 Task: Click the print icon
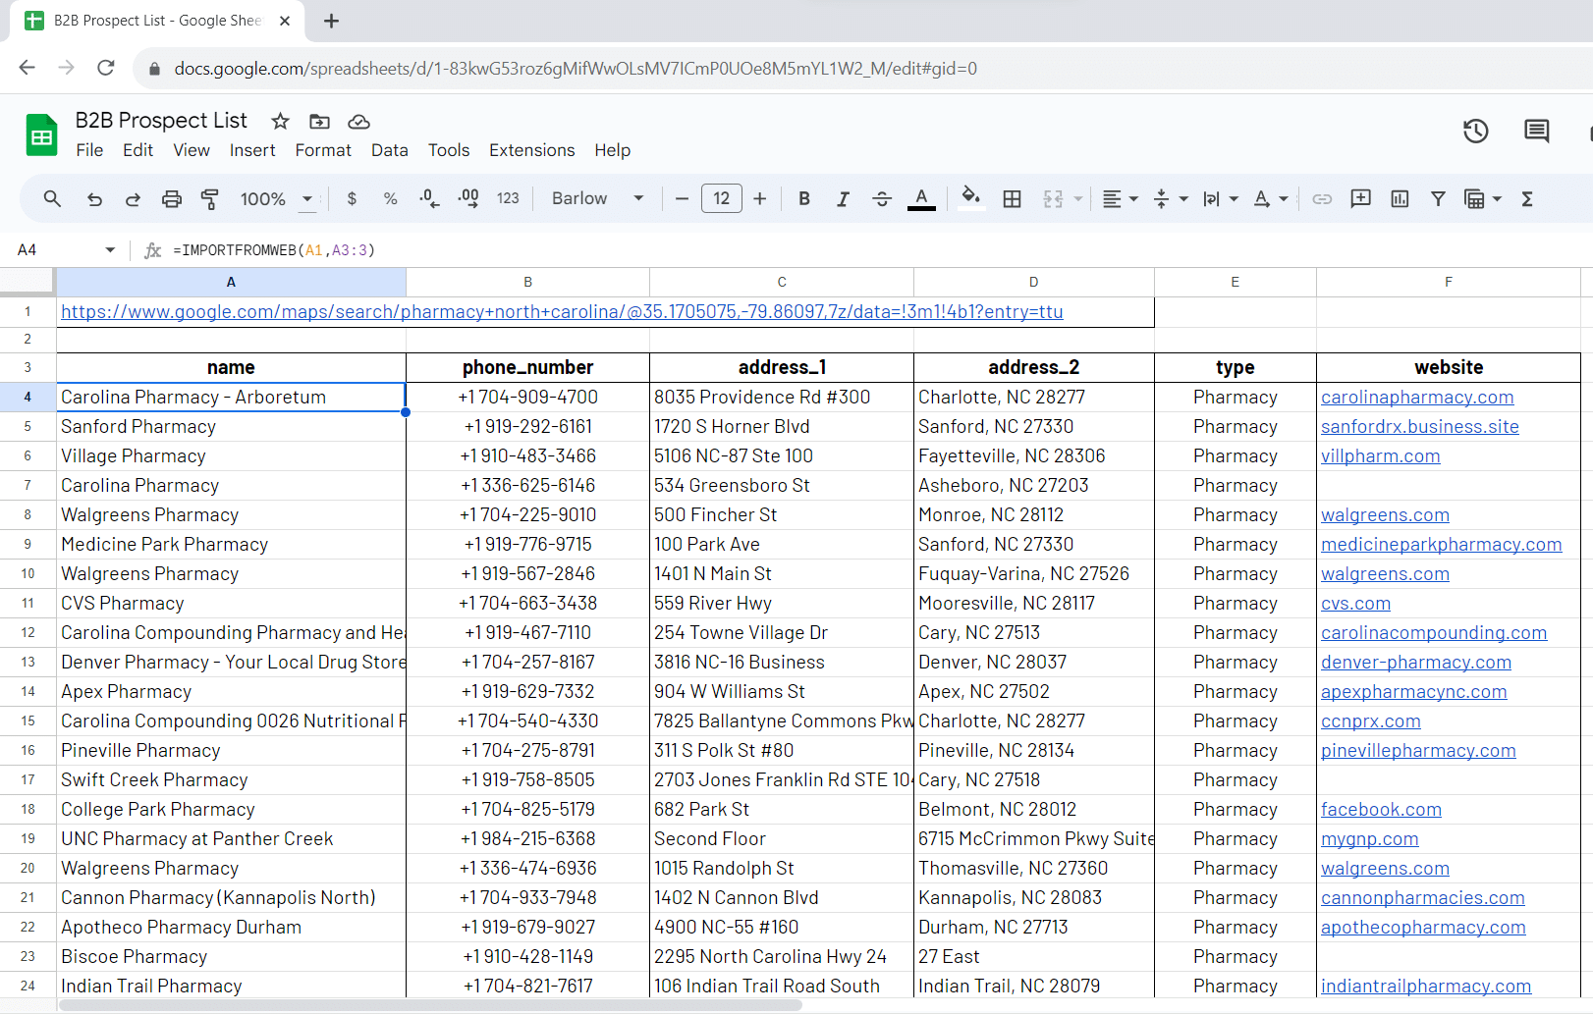[172, 199]
